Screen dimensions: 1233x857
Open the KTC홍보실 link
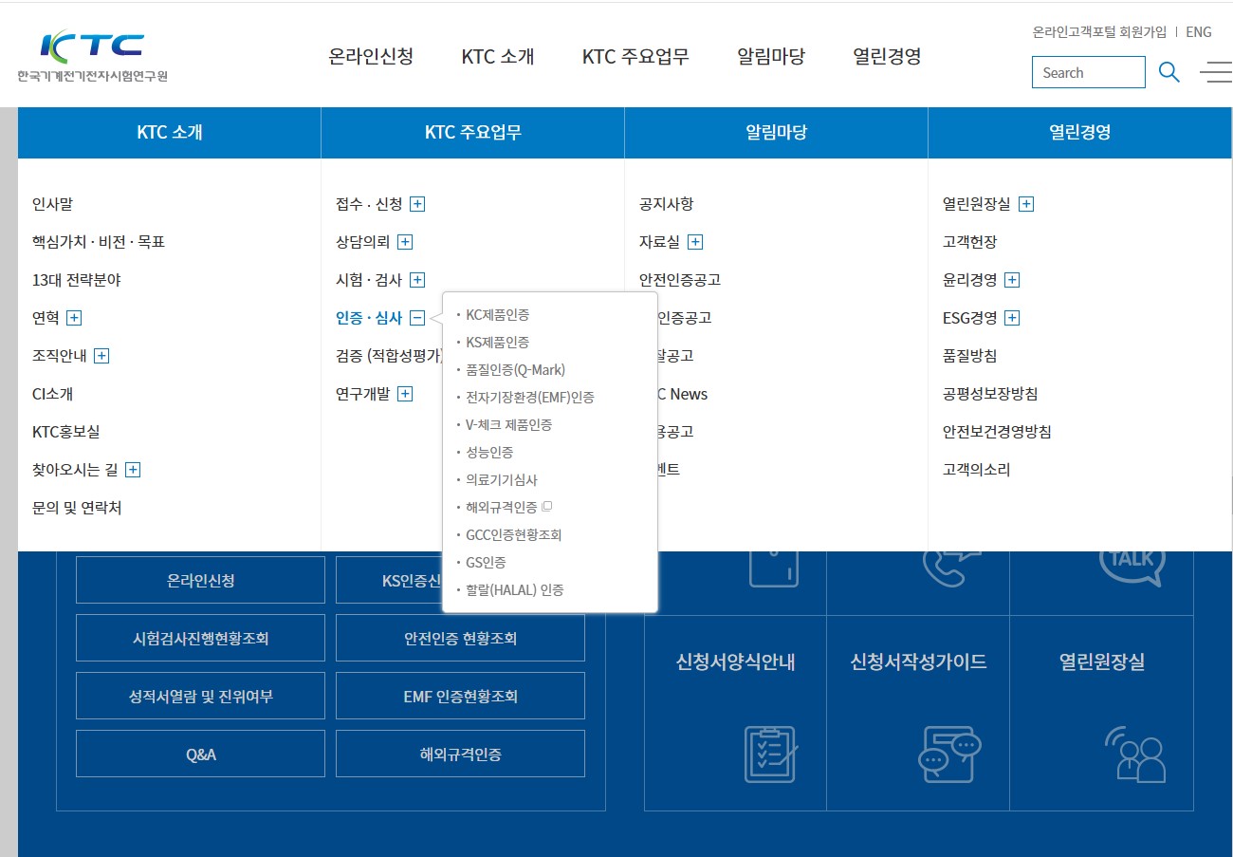(65, 432)
